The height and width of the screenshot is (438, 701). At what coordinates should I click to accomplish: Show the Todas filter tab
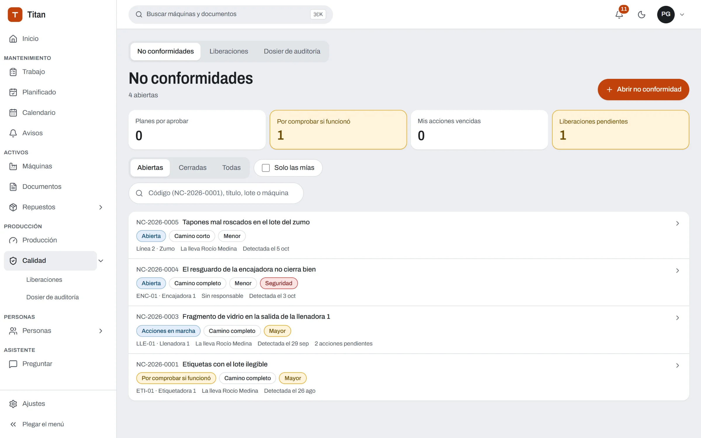[231, 168]
